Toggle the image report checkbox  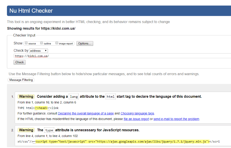57,43
